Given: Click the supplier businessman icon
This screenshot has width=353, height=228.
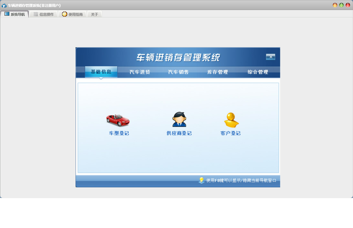Looking at the screenshot, I should [179, 119].
